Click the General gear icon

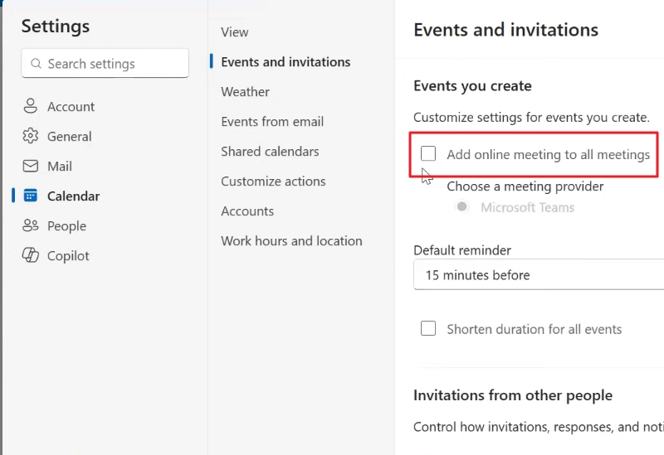click(30, 136)
